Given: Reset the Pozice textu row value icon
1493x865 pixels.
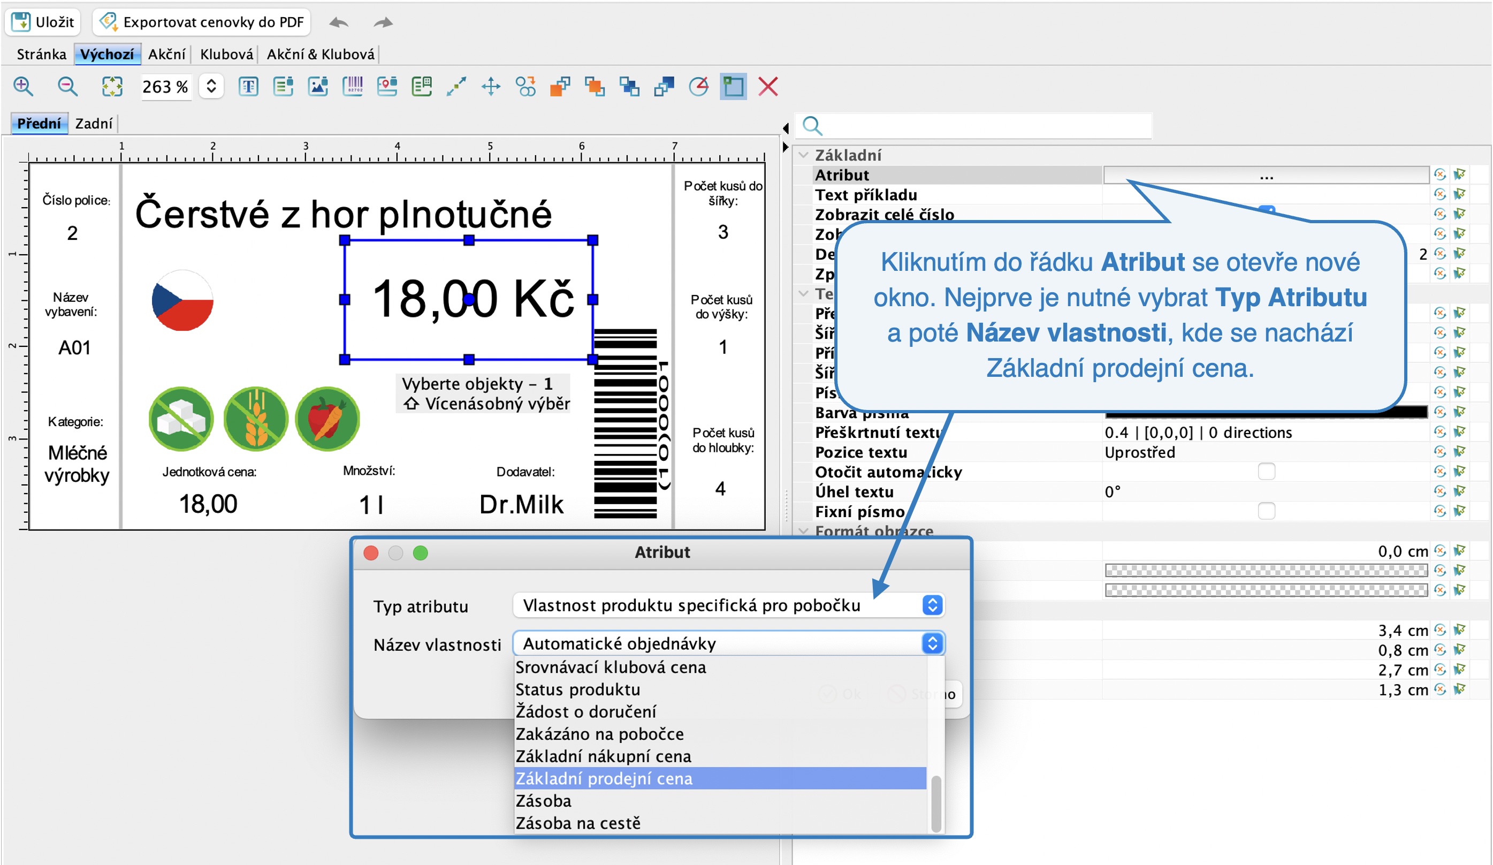Looking at the screenshot, I should pos(1439,451).
